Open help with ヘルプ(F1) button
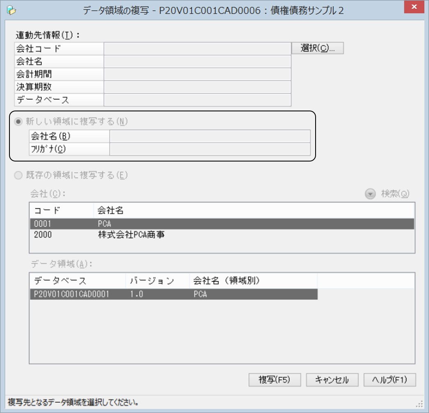Viewport: 429px width, 413px height. click(x=390, y=380)
